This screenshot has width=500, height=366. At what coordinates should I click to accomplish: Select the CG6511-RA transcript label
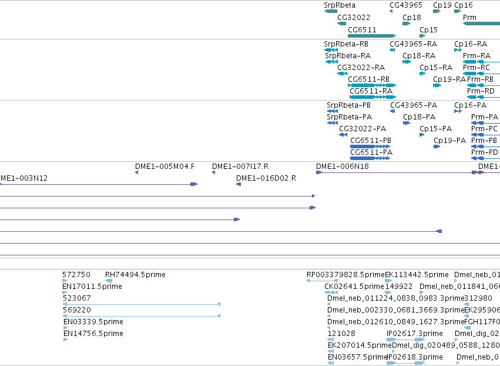point(371,91)
